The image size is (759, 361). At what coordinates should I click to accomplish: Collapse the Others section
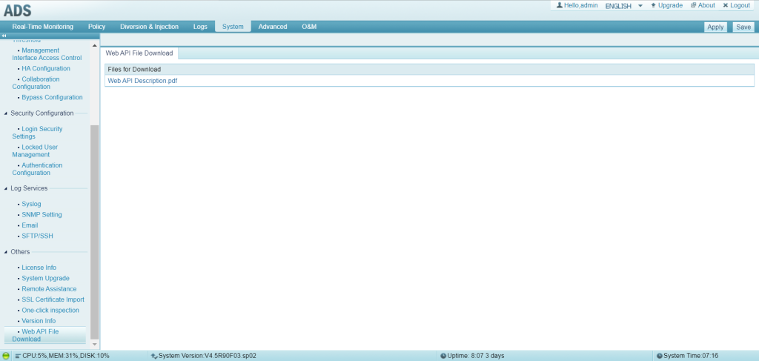tap(6, 252)
